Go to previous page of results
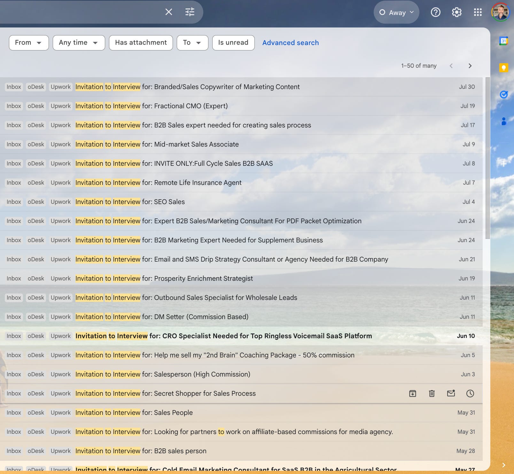This screenshot has width=514, height=474. pos(451,66)
